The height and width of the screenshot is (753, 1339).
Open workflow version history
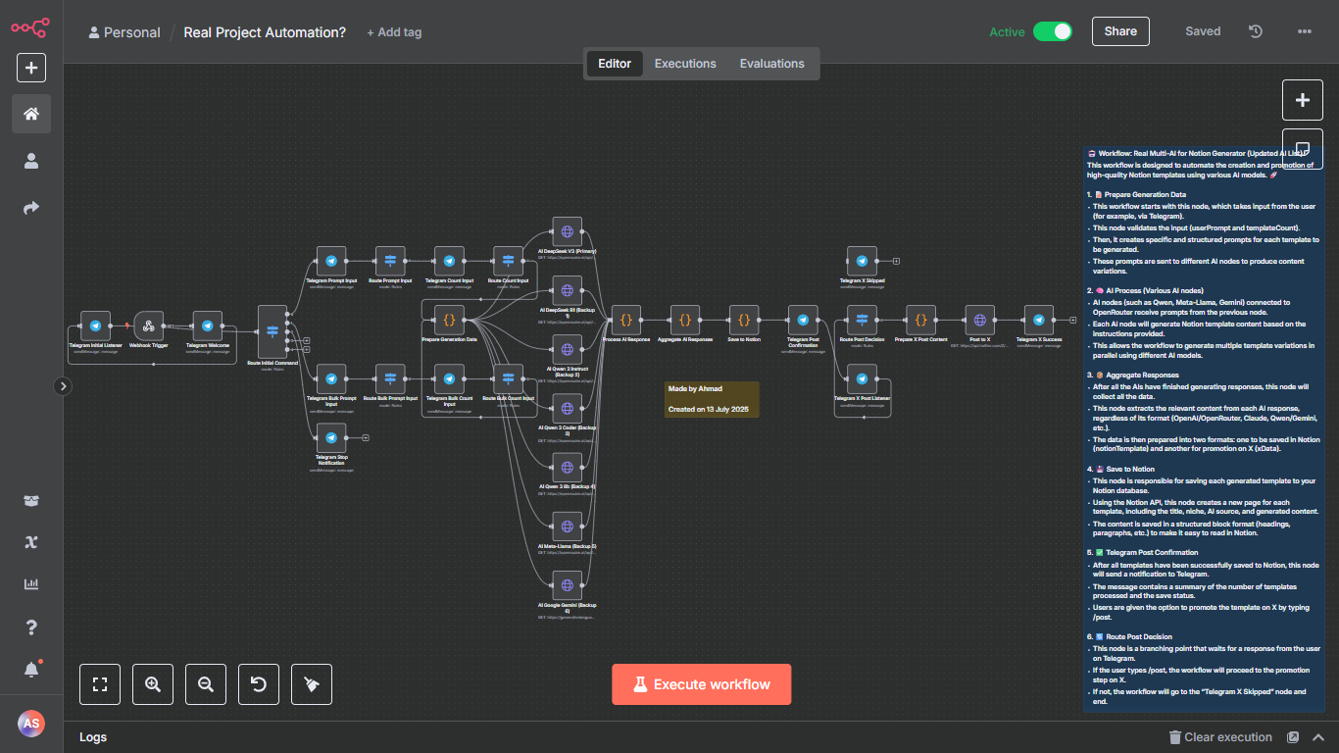(x=1256, y=31)
